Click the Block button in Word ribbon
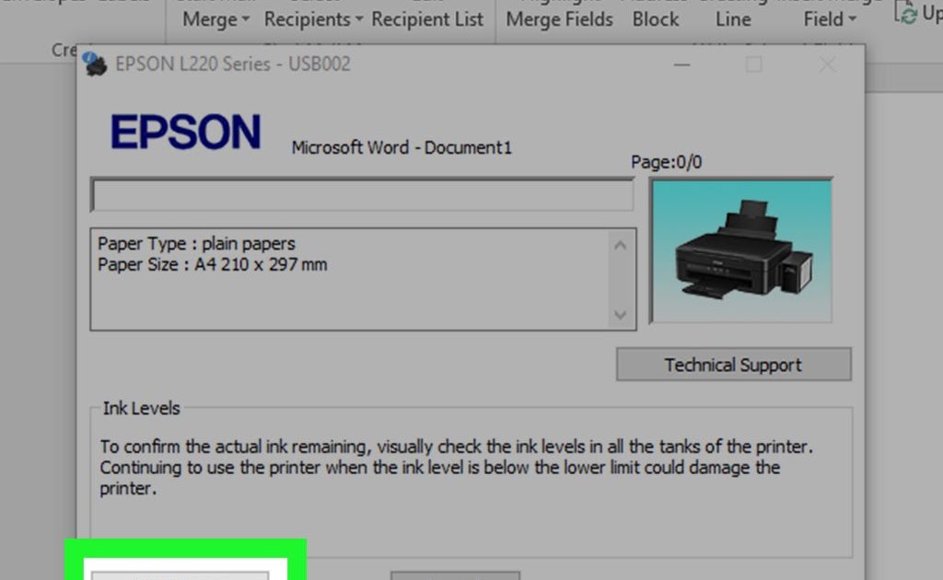This screenshot has height=580, width=943. tap(655, 19)
